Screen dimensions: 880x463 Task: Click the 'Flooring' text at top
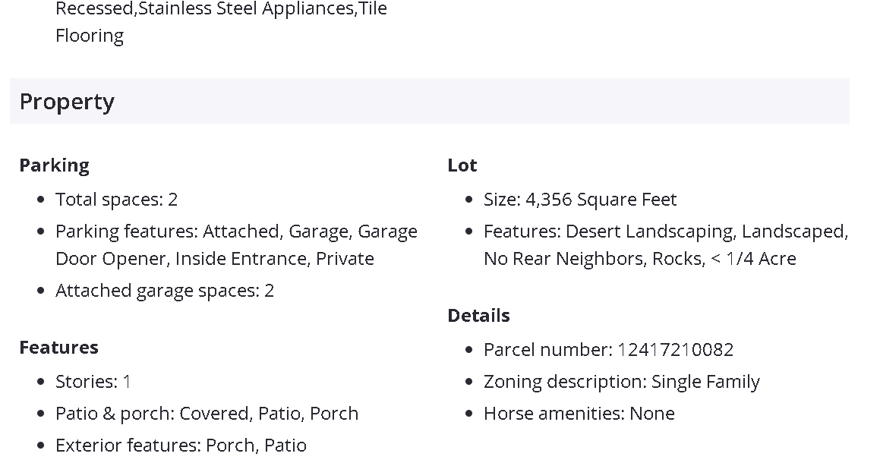(90, 36)
